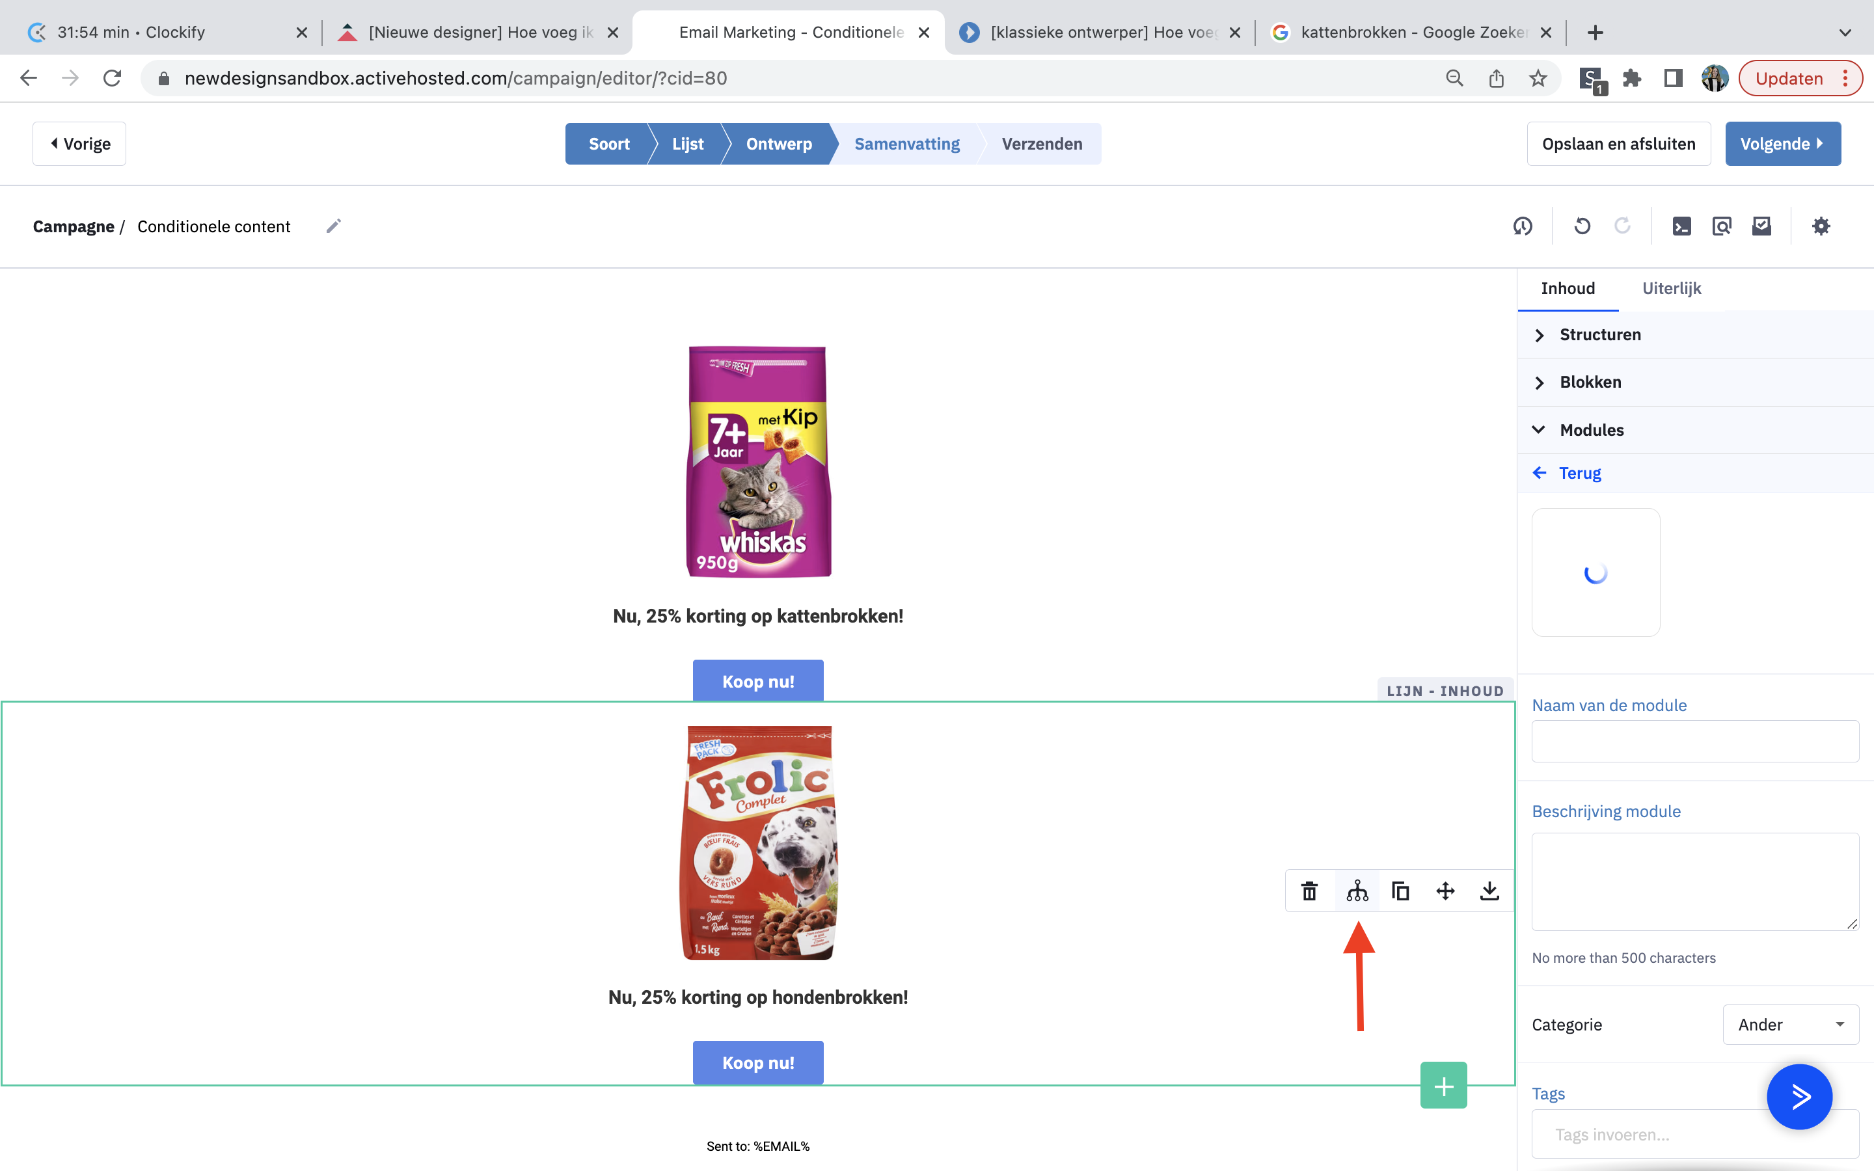
Task: Undo the last change
Action: click(x=1582, y=226)
